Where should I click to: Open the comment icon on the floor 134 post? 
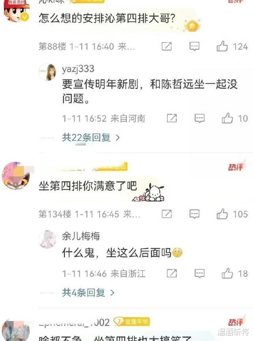(194, 214)
